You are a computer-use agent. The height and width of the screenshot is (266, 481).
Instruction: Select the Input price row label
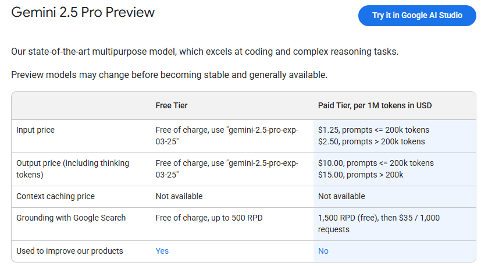(x=35, y=130)
